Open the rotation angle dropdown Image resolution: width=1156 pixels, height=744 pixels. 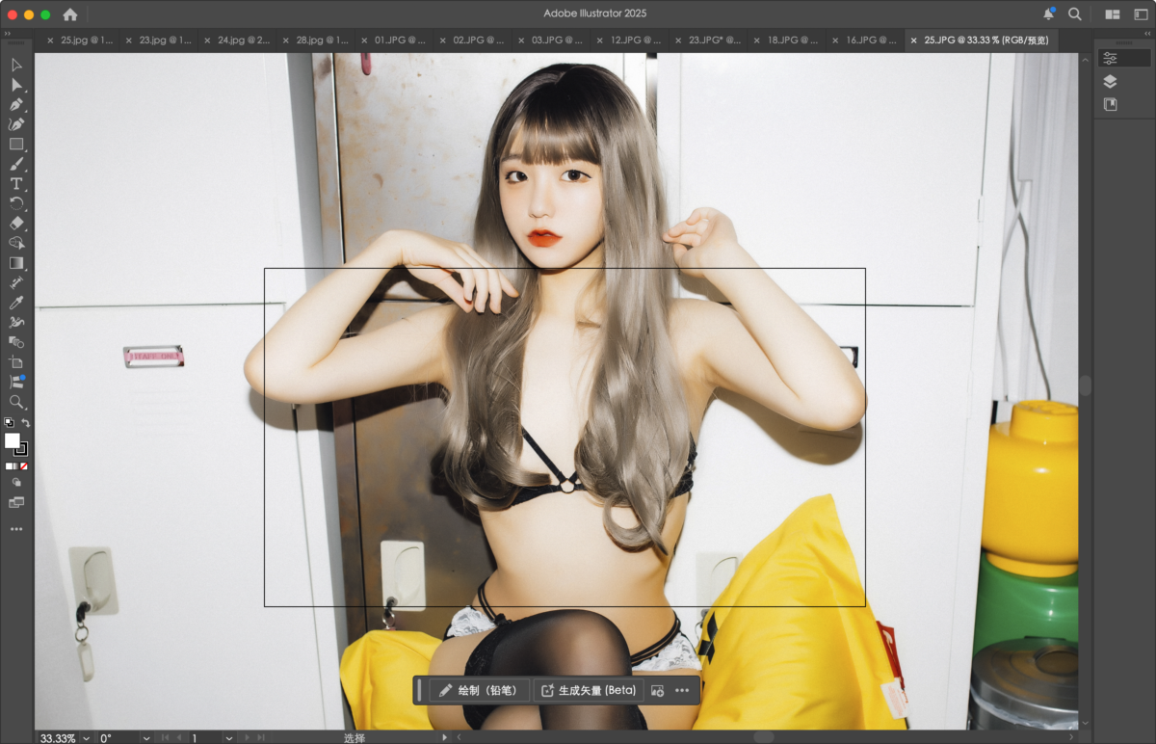[146, 737]
